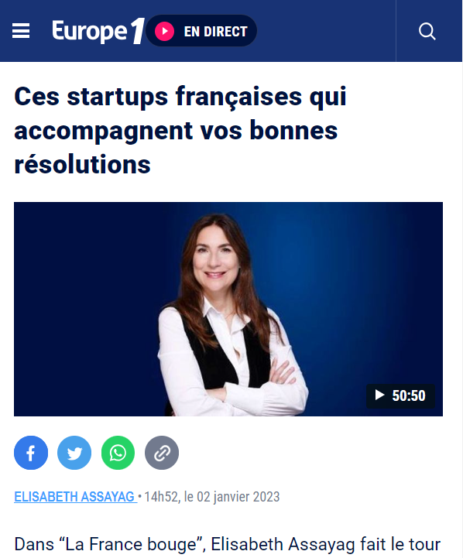The image size is (463, 558).
Task: Share the article via WhatsApp
Action: 118,453
